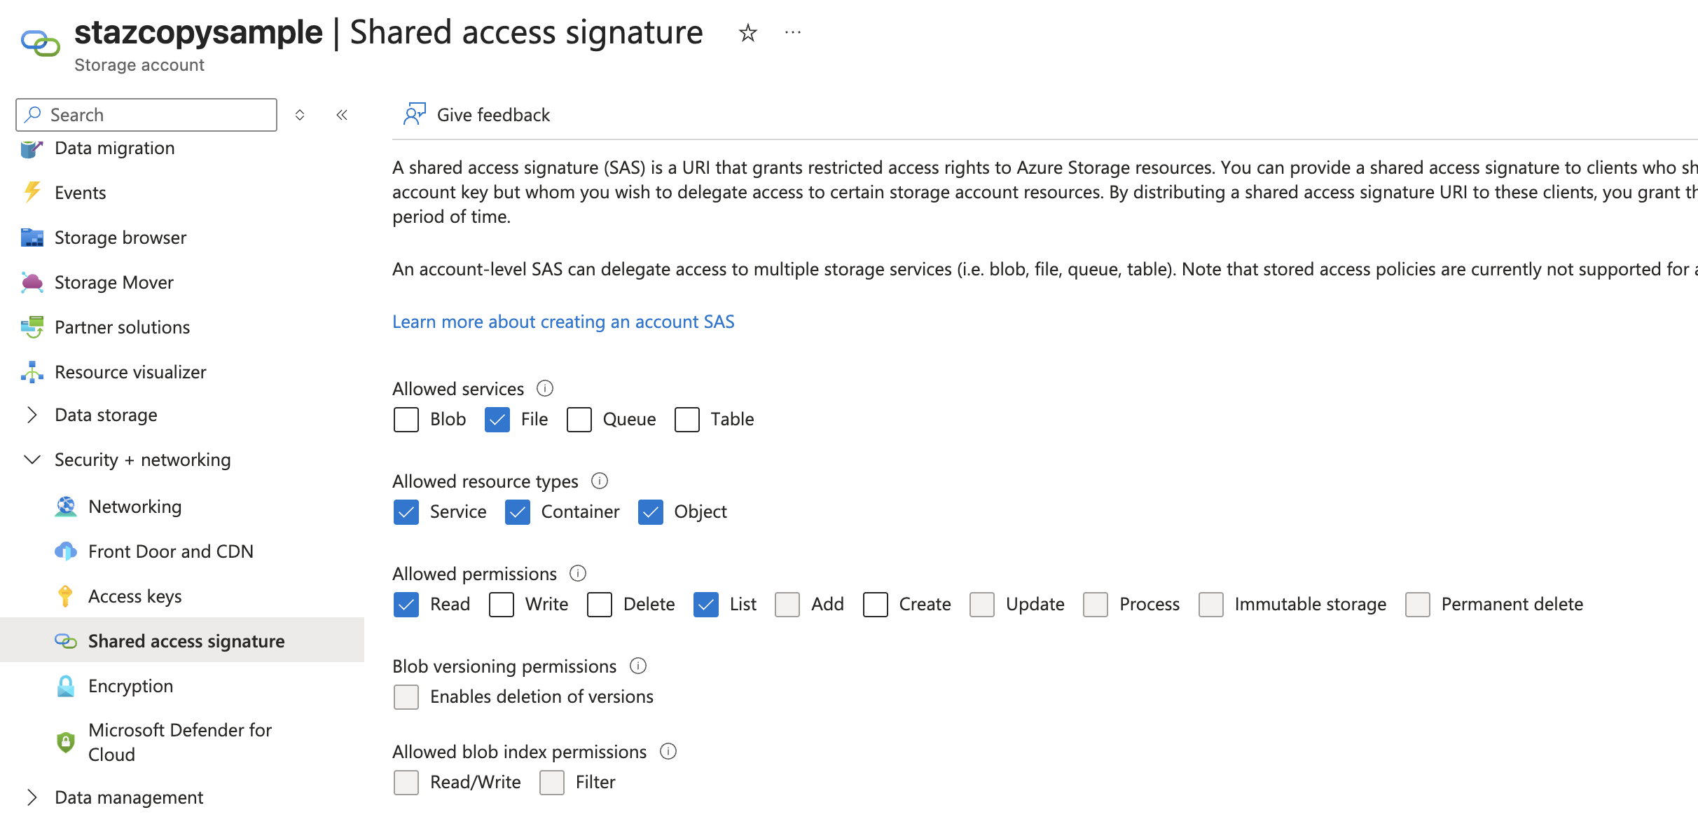The width and height of the screenshot is (1698, 831).
Task: Uncheck the Container resource type checkbox
Action: pyautogui.click(x=518, y=512)
